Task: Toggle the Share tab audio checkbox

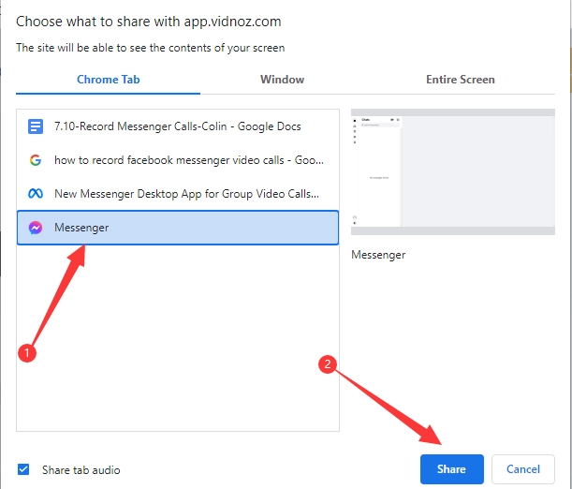Action: pyautogui.click(x=24, y=469)
